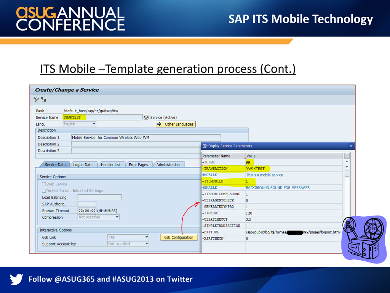
Task: Click the parameters table scrollbar handle
Action: (x=347, y=174)
